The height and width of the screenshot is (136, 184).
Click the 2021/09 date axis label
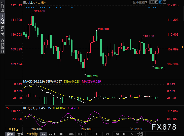pyautogui.click(x=137, y=129)
